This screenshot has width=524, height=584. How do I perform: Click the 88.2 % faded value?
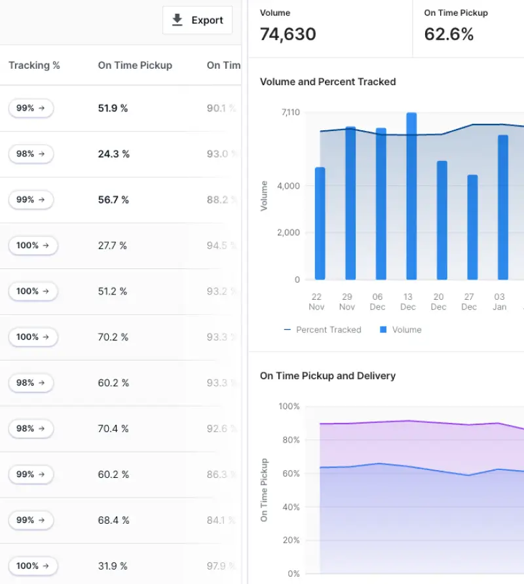(222, 200)
